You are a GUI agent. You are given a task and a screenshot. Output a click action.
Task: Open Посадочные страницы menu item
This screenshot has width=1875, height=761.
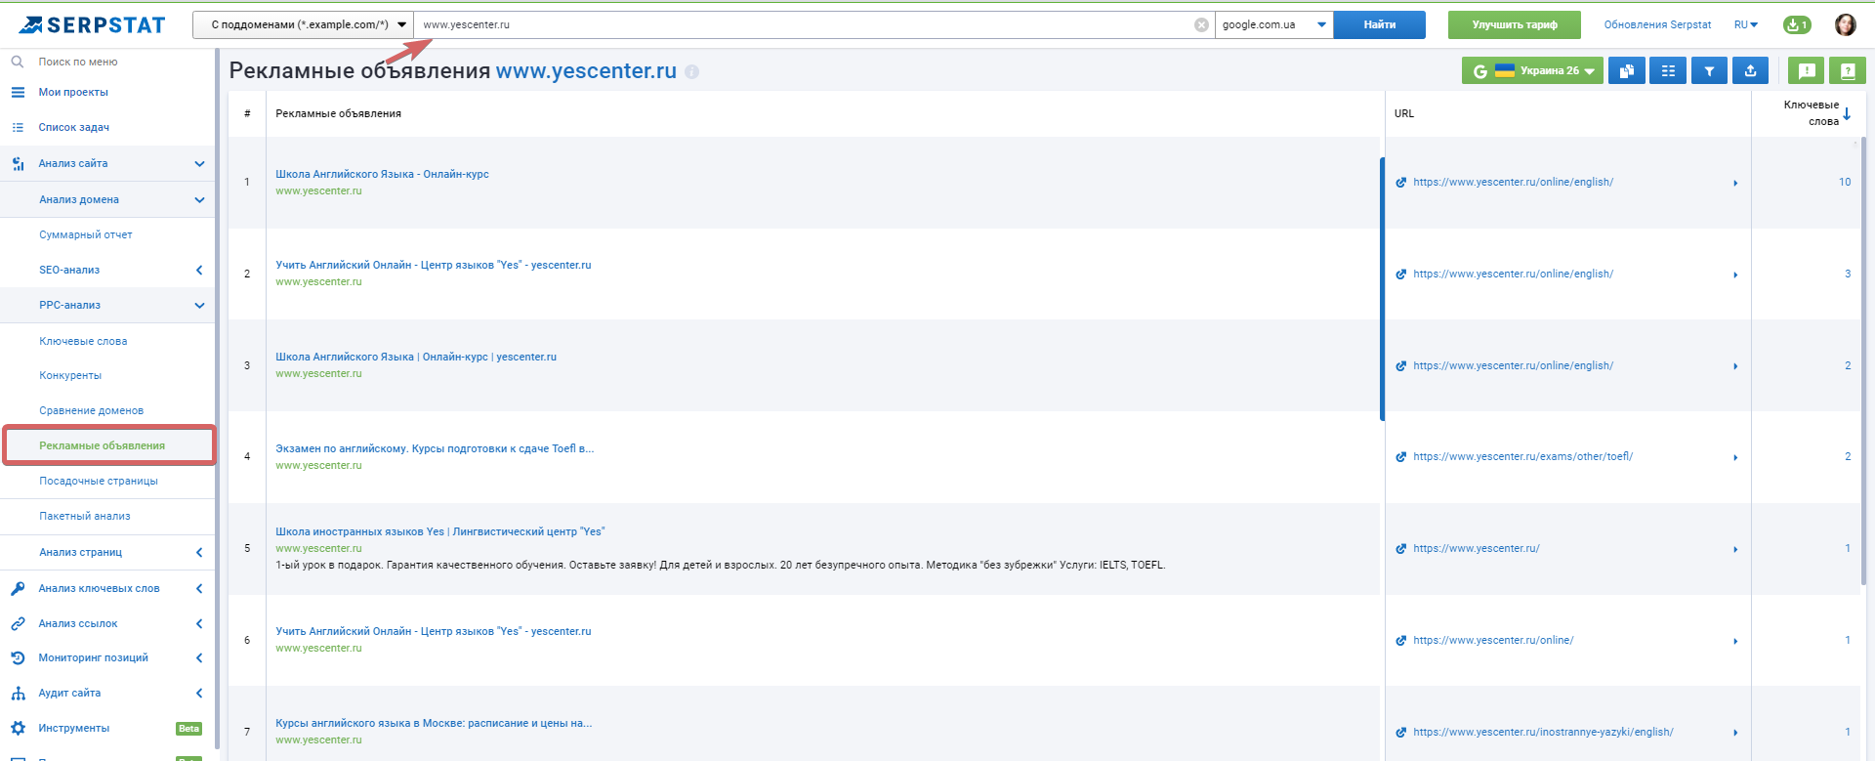99,481
